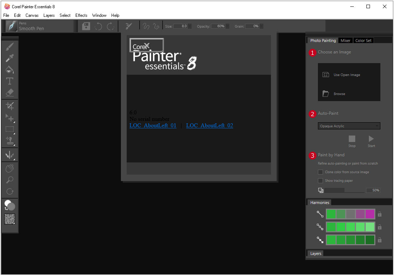Screen dimensions: 394x275
Task: Select the Text tool
Action: coord(10,81)
